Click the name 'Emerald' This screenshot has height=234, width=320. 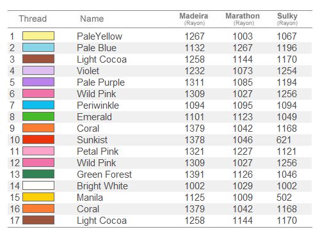tap(94, 117)
